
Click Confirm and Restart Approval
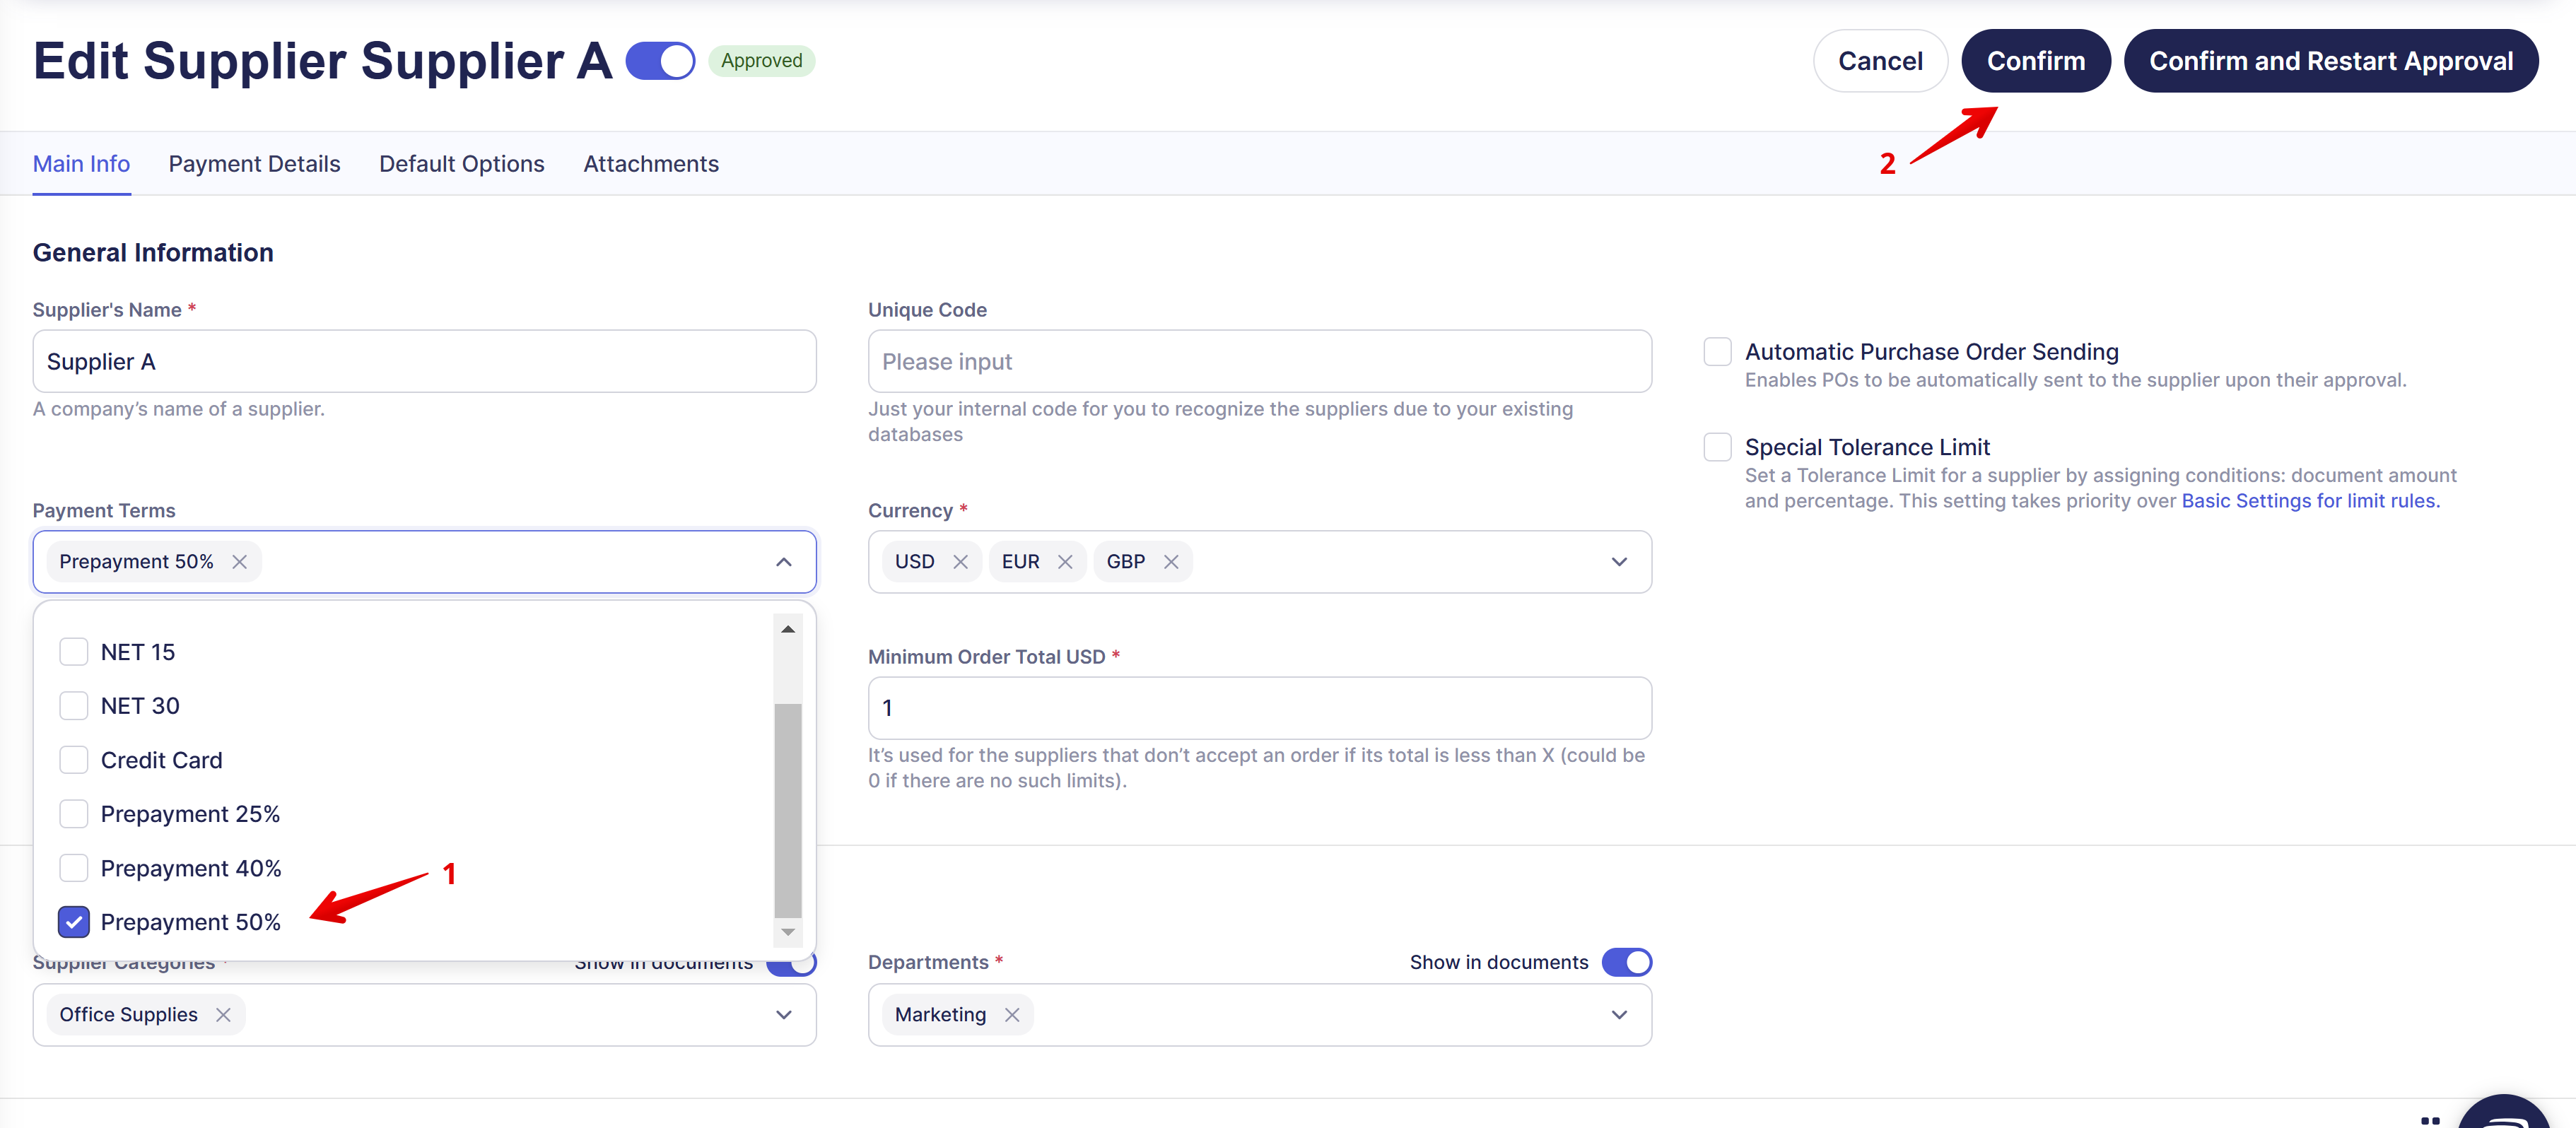(x=2330, y=61)
